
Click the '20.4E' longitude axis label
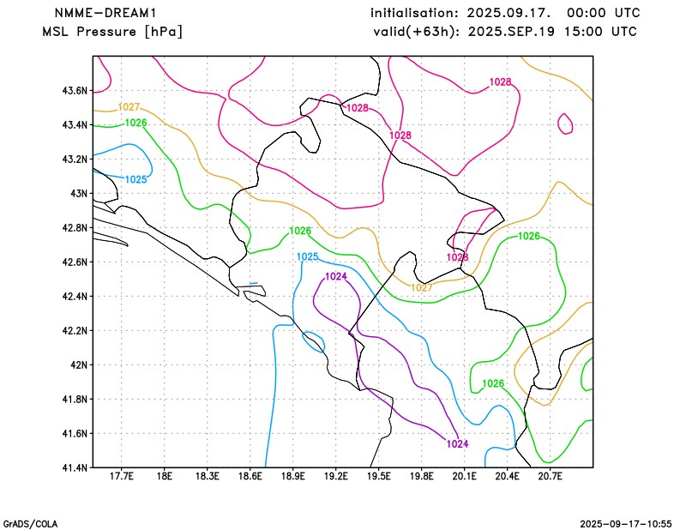pos(507,476)
